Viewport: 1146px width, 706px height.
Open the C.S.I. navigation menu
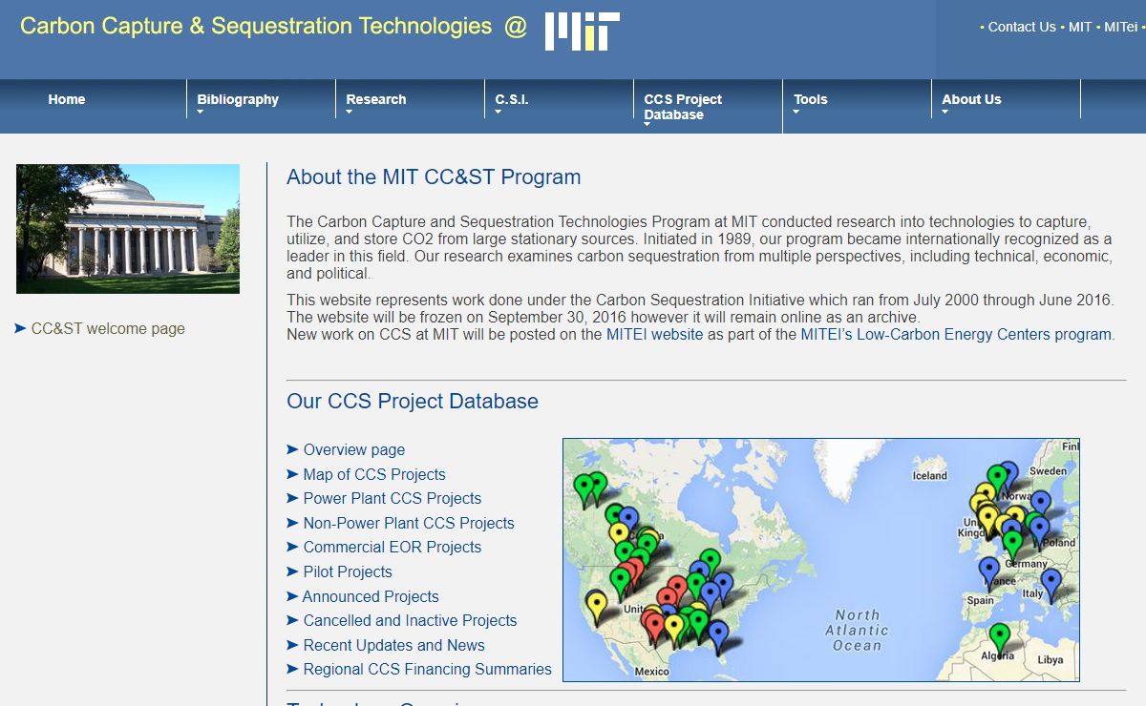click(512, 99)
